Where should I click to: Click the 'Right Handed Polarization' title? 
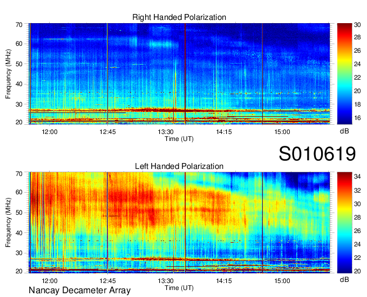179,17
